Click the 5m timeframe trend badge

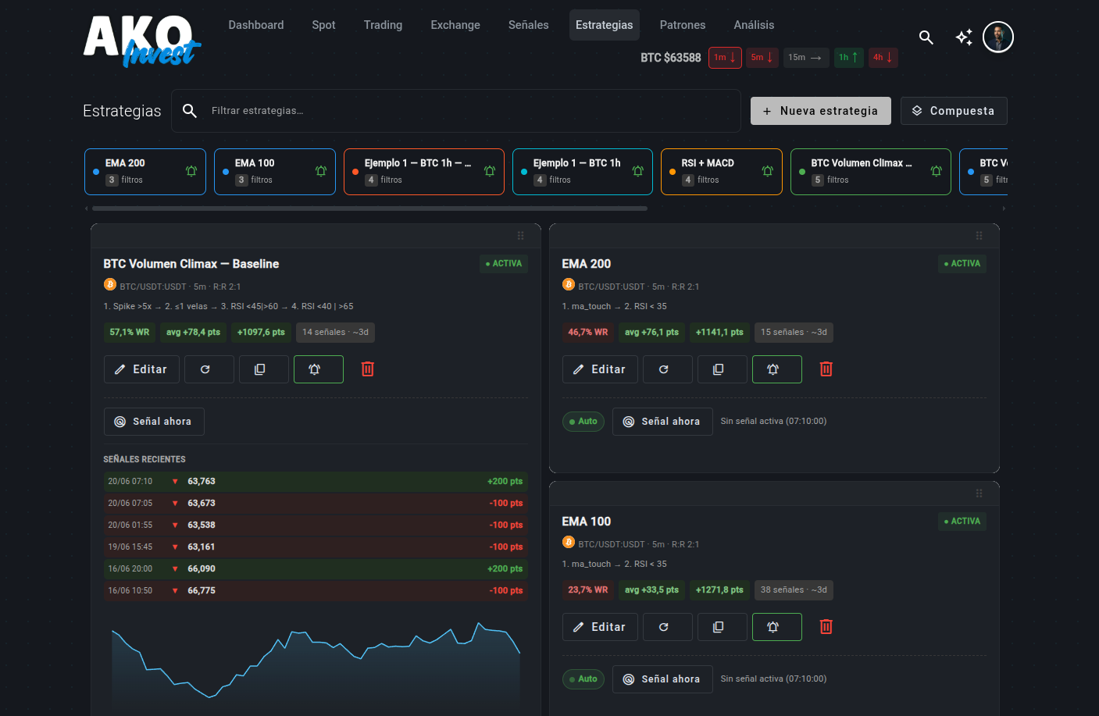(x=762, y=58)
